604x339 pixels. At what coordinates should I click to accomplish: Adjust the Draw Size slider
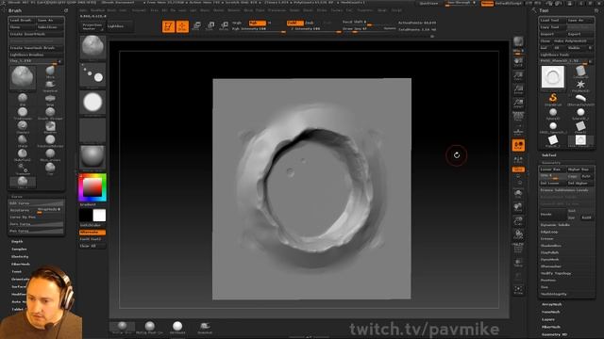pyautogui.click(x=362, y=29)
